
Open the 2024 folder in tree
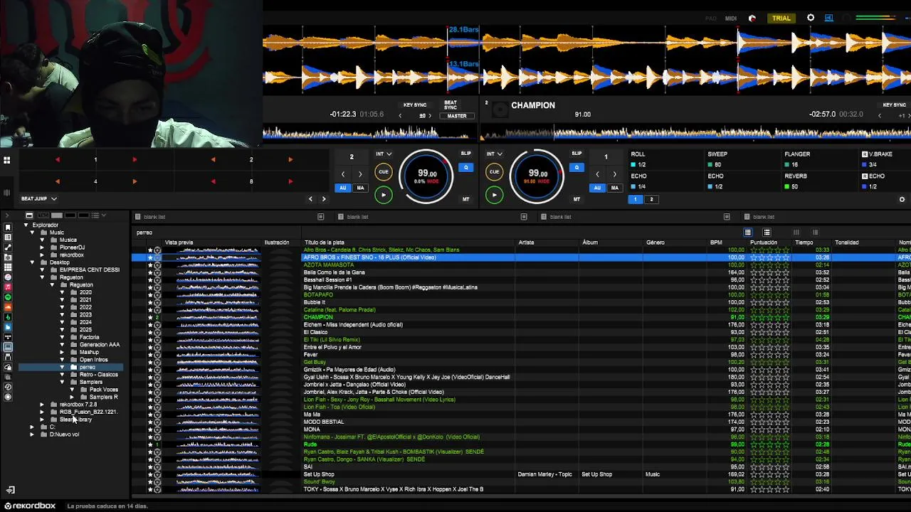pos(85,322)
